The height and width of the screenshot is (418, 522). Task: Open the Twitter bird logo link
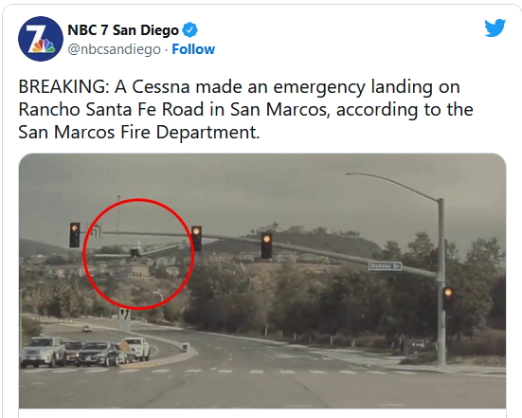coord(495,27)
